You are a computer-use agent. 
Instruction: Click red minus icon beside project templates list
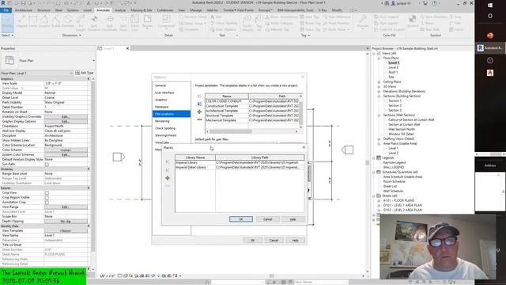[199, 120]
